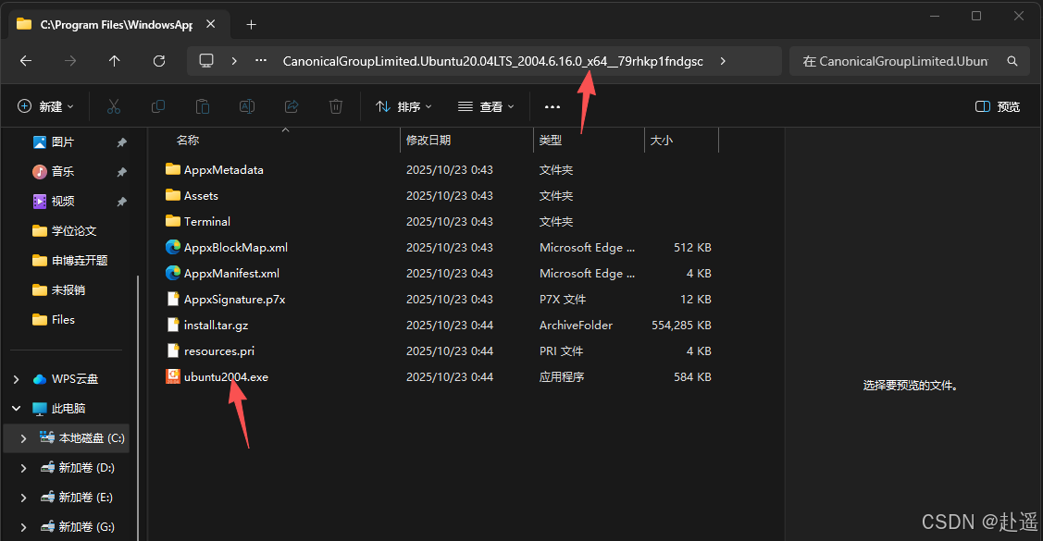The image size is (1043, 541).
Task: Click the Rename icon in toolbar
Action: point(247,106)
